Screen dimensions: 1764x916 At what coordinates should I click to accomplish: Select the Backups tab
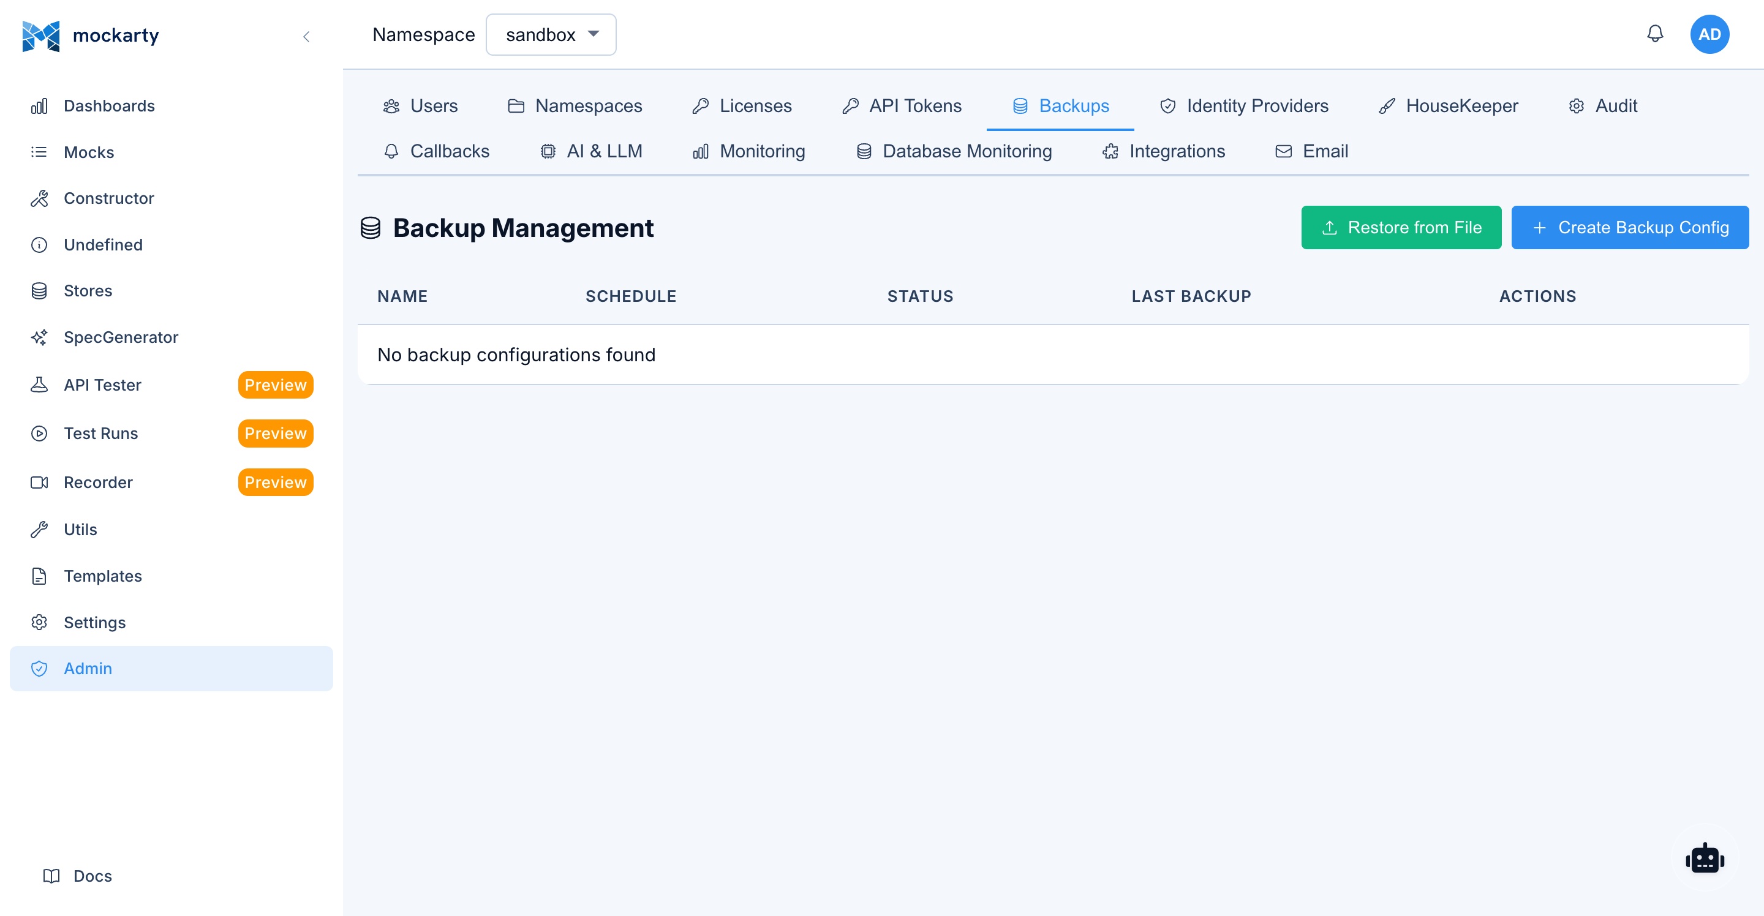coord(1060,106)
